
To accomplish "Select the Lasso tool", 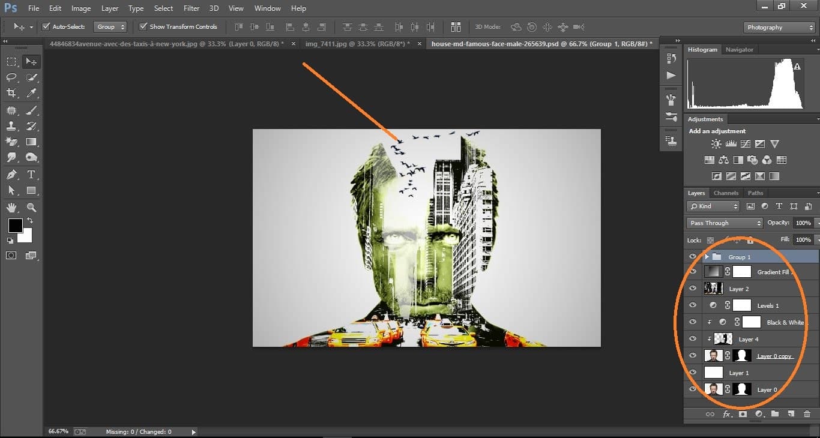I will click(11, 77).
